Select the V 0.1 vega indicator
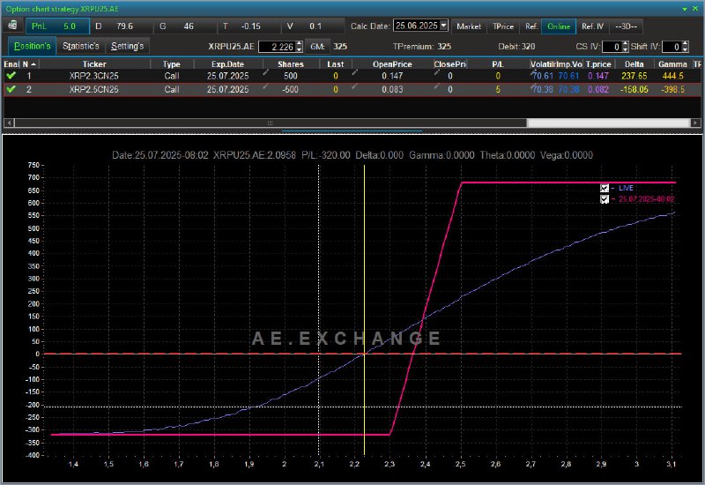The image size is (705, 485). pyautogui.click(x=314, y=26)
